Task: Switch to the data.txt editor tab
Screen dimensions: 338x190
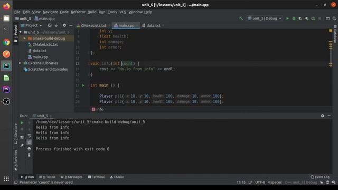Action: 153,25
